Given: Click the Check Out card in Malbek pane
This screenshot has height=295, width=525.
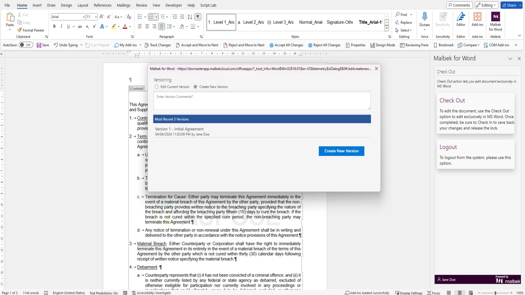Looking at the screenshot, I should (475, 113).
